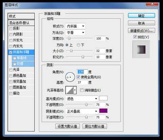This screenshot has height=140, width=163.
Task: Click the 高度 altitude value field
Action: [82, 83]
